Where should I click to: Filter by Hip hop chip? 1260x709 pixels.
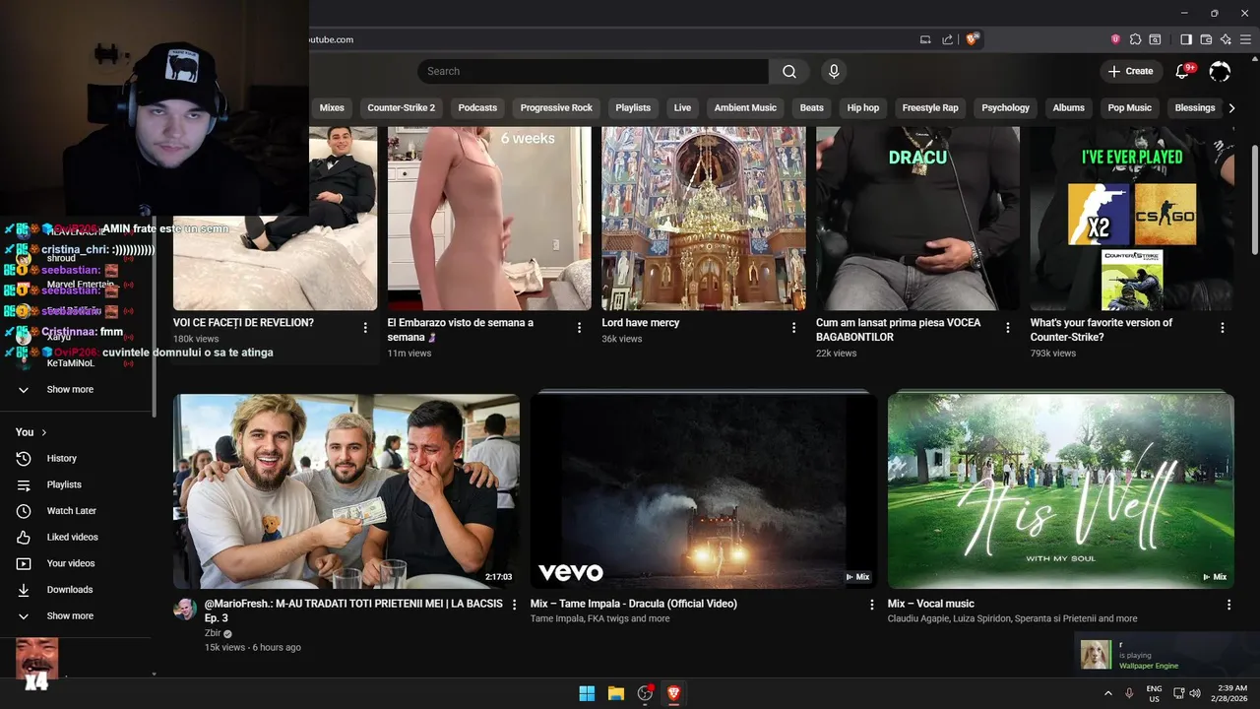click(863, 108)
